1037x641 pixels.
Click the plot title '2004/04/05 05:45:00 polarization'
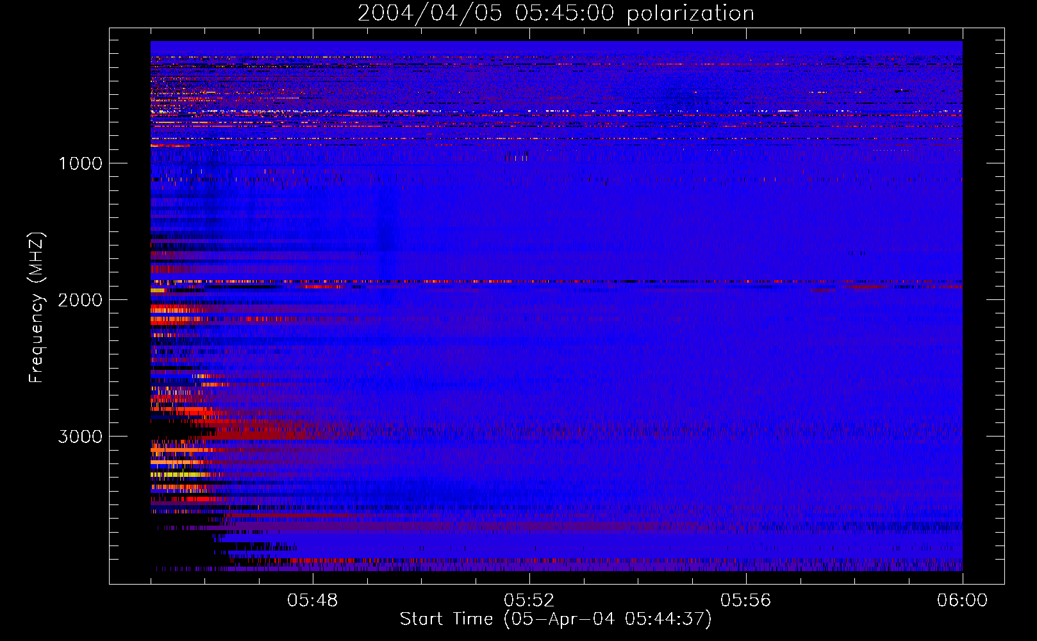click(x=556, y=13)
